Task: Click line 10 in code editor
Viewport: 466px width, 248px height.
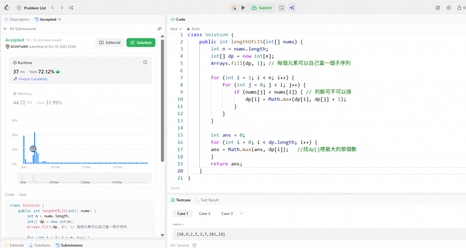Action: tap(296, 99)
